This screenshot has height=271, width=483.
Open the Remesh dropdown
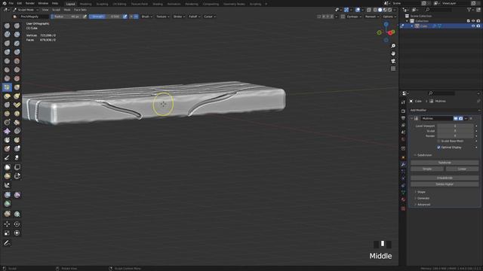372,17
